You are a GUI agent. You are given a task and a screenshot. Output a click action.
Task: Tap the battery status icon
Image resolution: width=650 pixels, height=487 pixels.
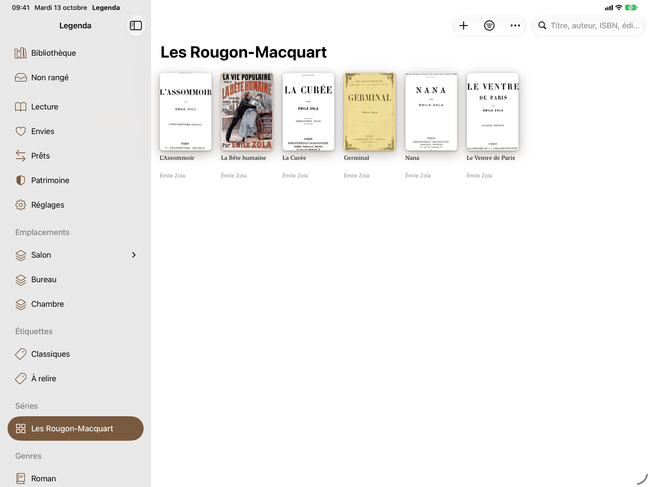click(x=631, y=8)
